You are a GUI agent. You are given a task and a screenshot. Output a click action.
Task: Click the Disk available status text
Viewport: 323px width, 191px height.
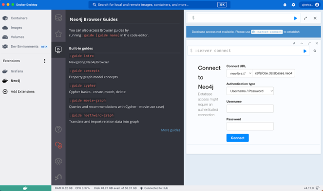pyautogui.click(x=115, y=188)
